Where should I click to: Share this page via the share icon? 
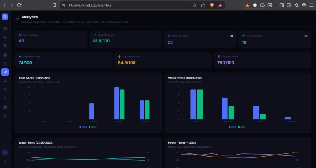tap(203, 5)
